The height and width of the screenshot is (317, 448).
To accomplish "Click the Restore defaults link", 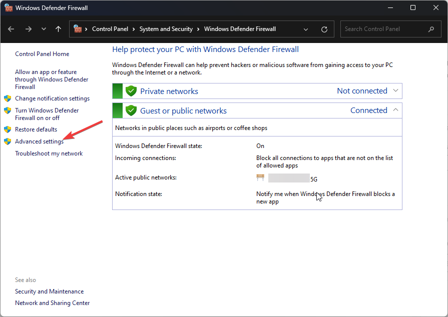I will (36, 129).
